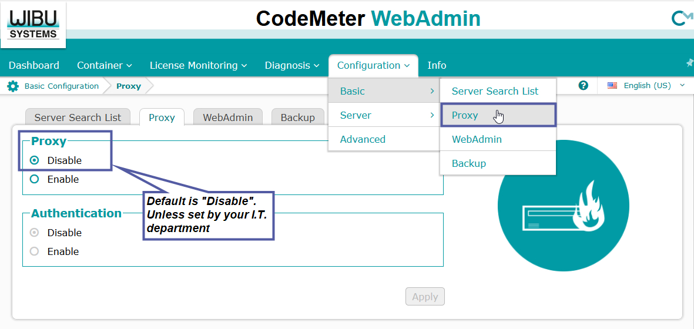Expand the Basic submenu entry
694x329 pixels.
pyautogui.click(x=384, y=91)
